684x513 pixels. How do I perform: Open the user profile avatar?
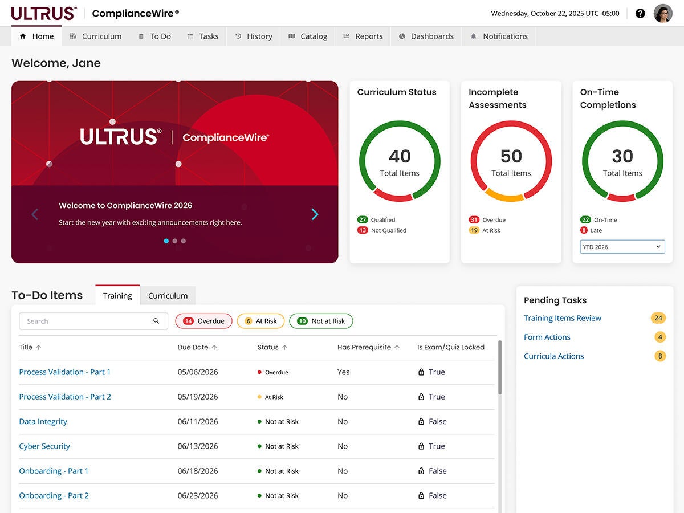663,13
